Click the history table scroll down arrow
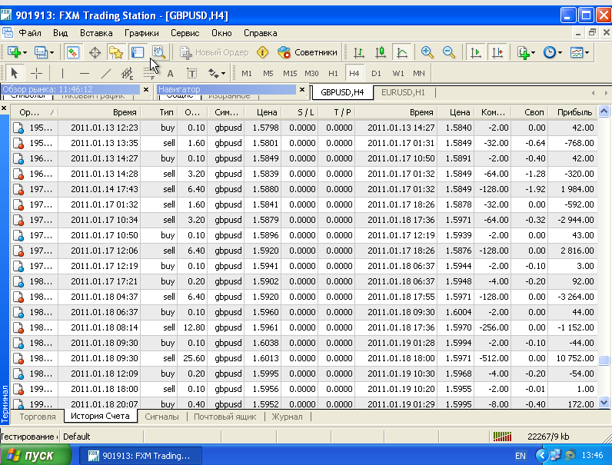 pos(604,402)
